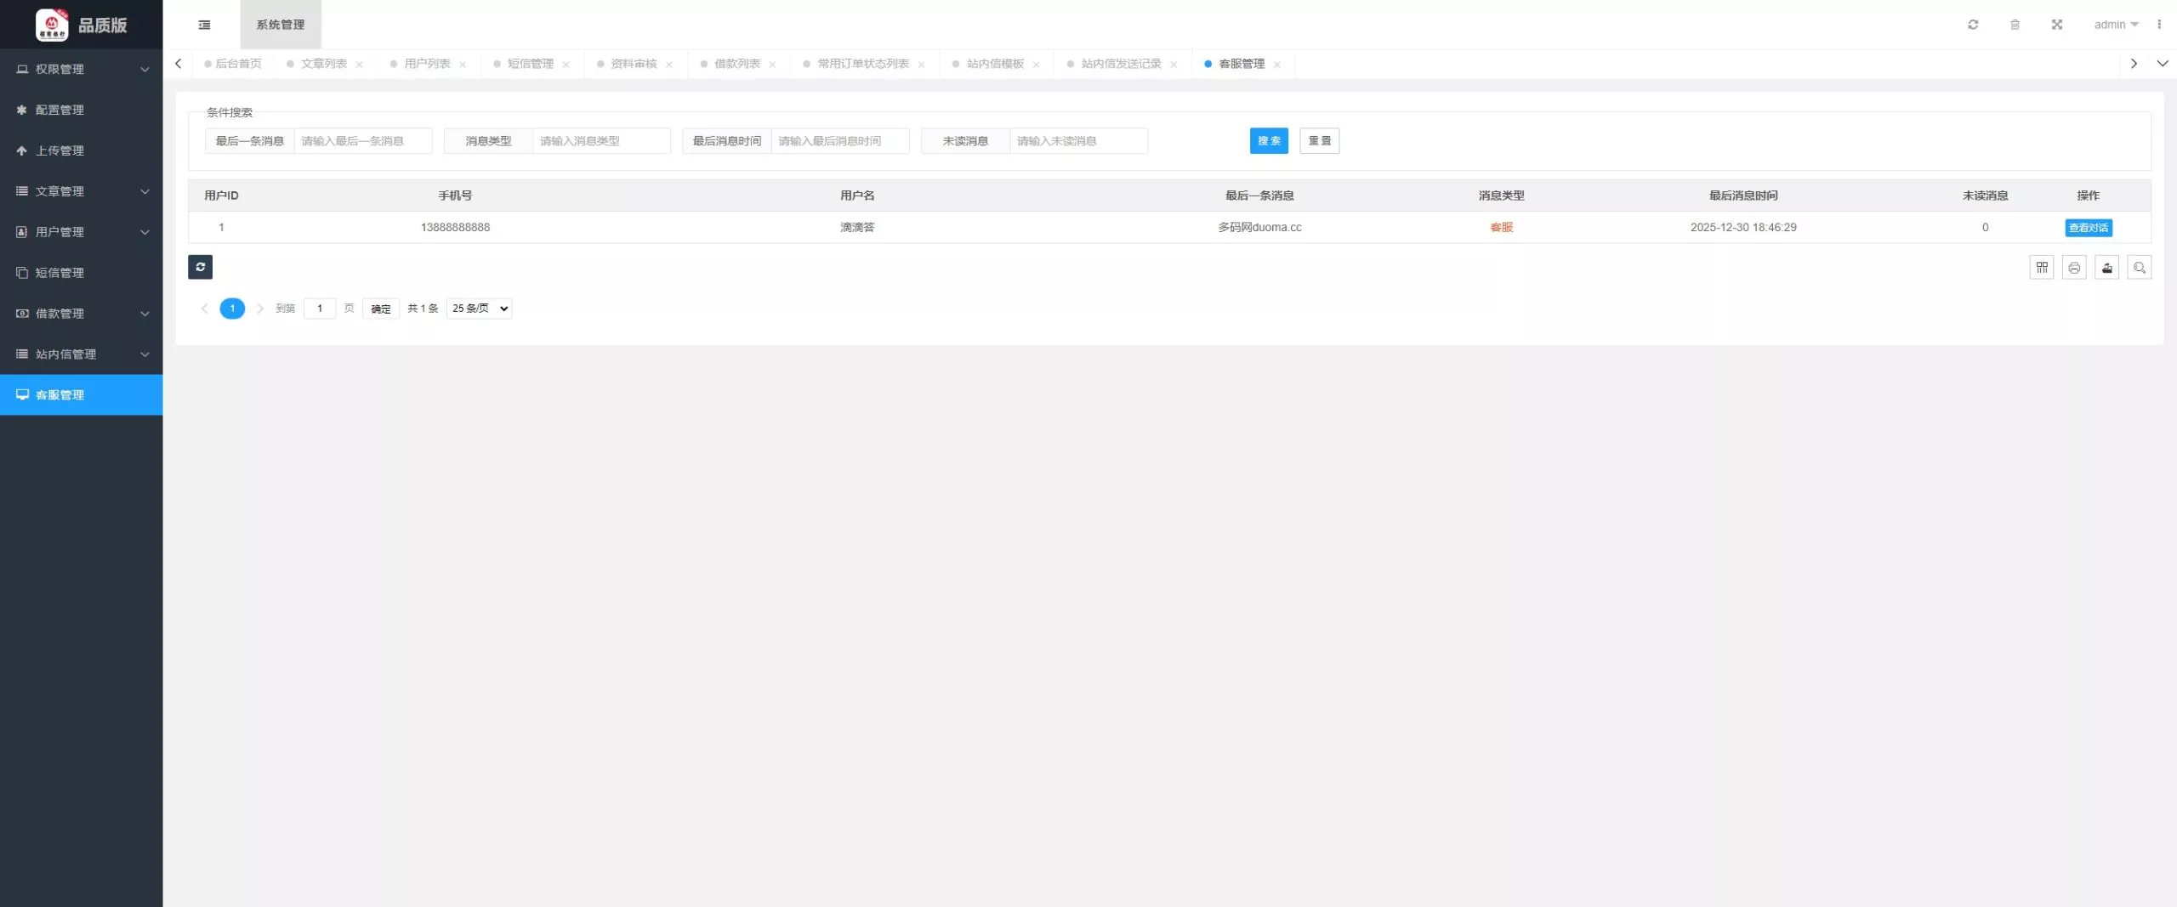The image size is (2177, 907).
Task: Open the column filter grid icon
Action: coord(2041,268)
